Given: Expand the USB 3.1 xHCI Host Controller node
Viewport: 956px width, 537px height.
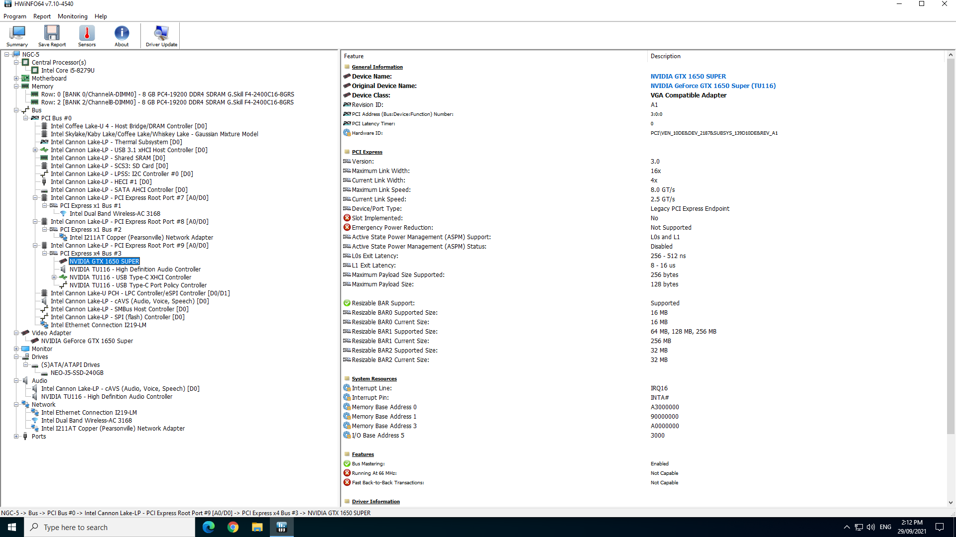Looking at the screenshot, I should 35,150.
